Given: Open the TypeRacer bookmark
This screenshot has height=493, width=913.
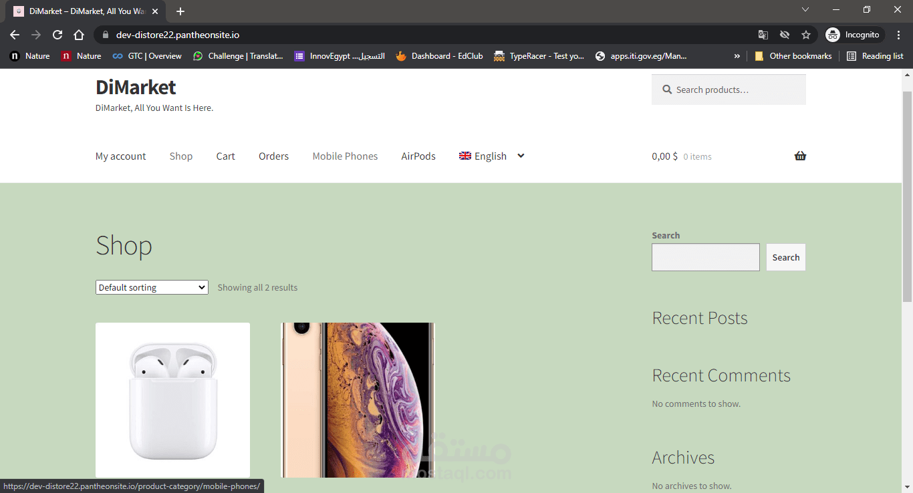Looking at the screenshot, I should [x=539, y=56].
